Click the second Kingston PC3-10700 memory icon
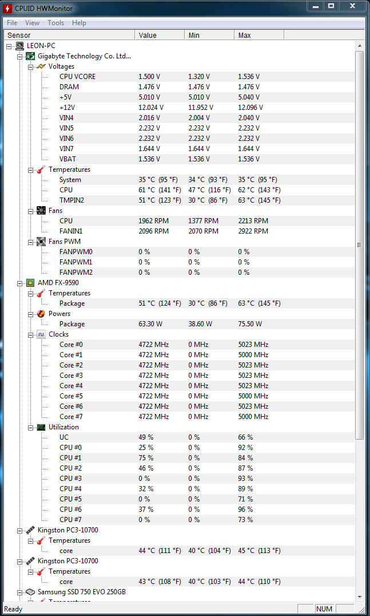 (x=31, y=560)
